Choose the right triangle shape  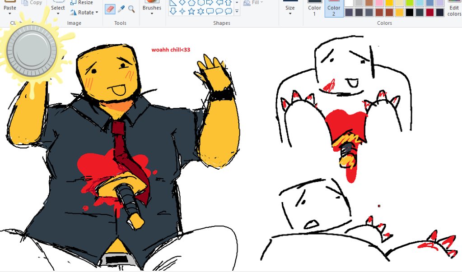click(x=173, y=3)
